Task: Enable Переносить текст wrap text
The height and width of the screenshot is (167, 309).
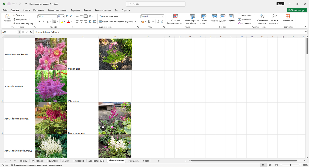Action: click(108, 16)
